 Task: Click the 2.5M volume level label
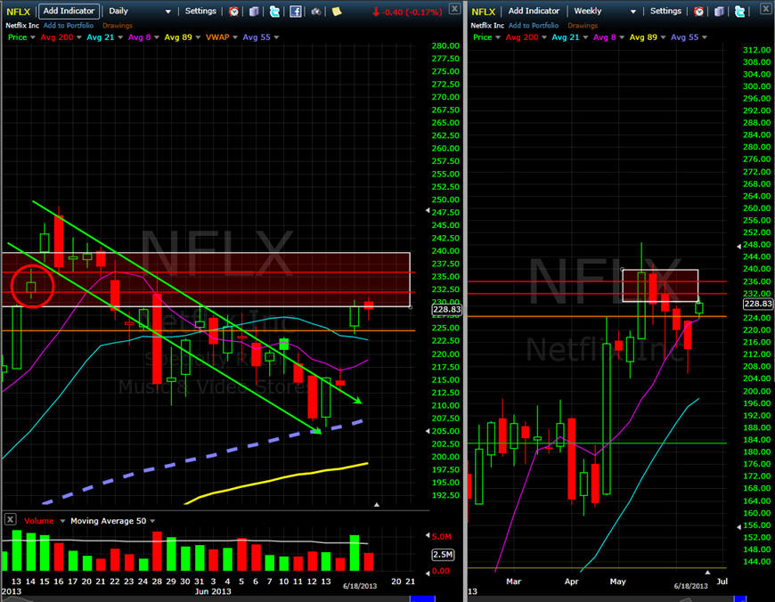click(443, 555)
